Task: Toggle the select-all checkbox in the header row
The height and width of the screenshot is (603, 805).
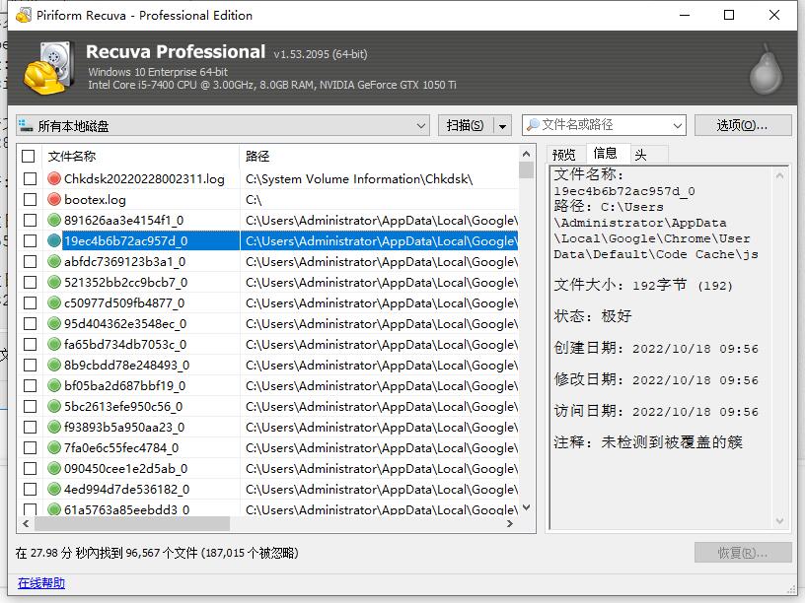Action: tap(29, 156)
